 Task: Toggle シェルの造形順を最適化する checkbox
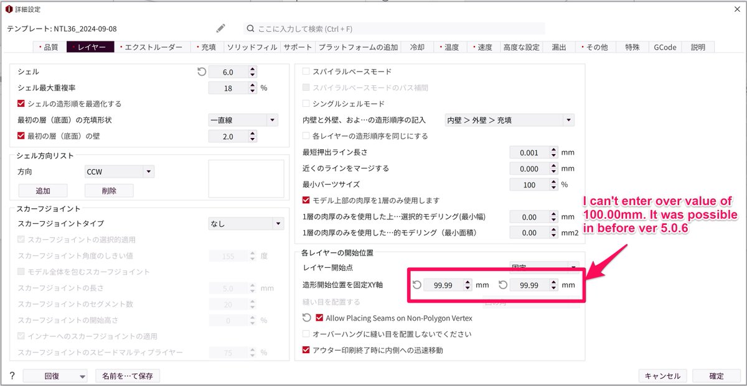[x=21, y=104]
